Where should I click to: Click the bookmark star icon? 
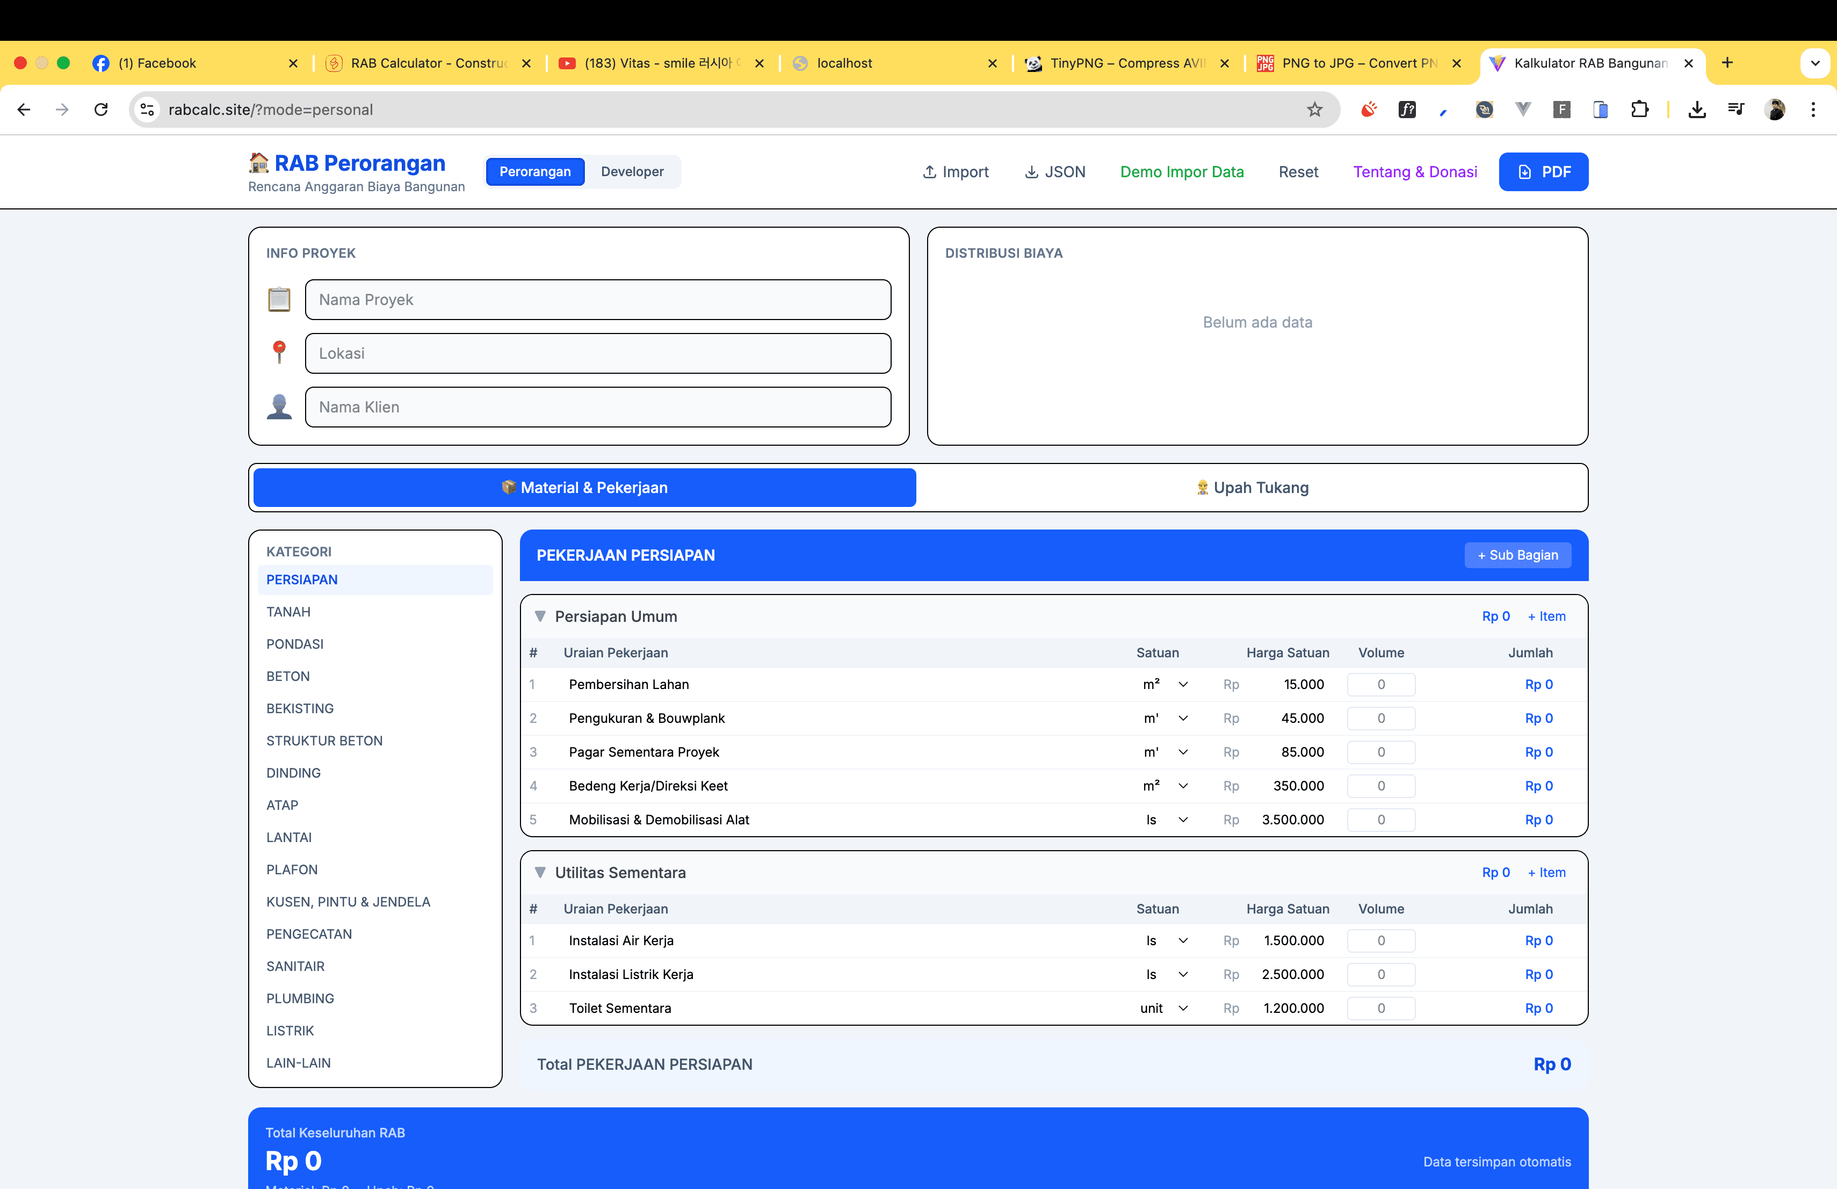pos(1314,110)
